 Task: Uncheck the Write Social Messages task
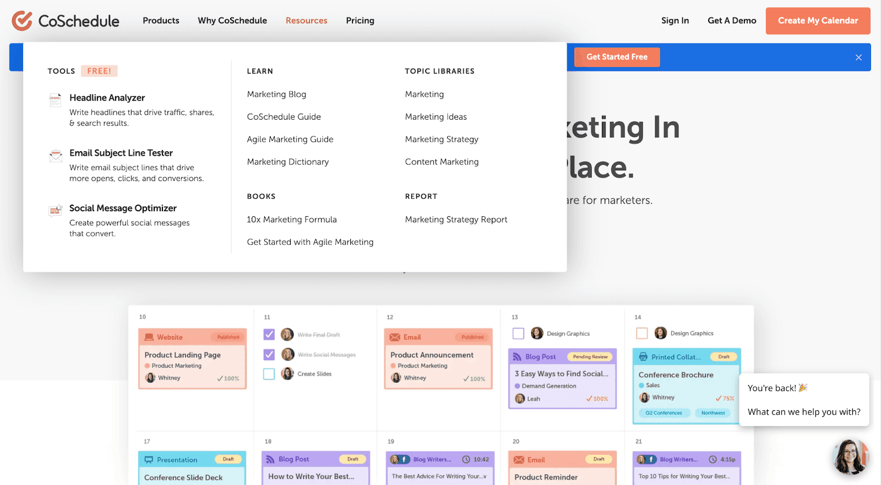click(x=269, y=355)
